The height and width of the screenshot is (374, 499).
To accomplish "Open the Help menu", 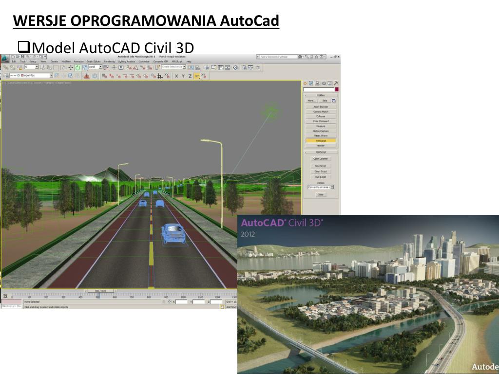I will pos(189,61).
